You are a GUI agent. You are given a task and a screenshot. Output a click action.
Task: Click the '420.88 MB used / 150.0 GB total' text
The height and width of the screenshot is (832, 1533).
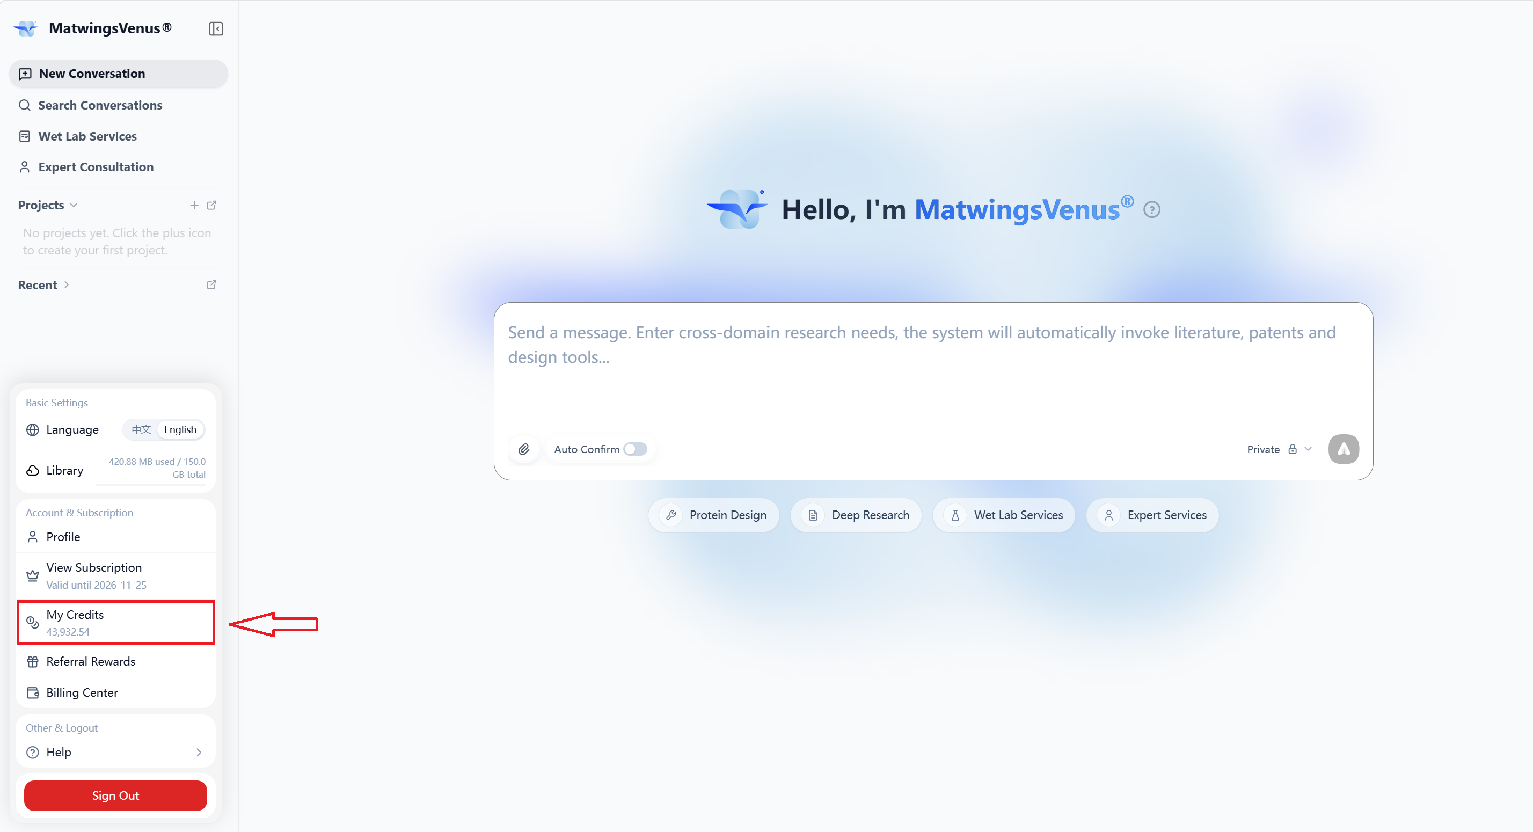pyautogui.click(x=157, y=468)
